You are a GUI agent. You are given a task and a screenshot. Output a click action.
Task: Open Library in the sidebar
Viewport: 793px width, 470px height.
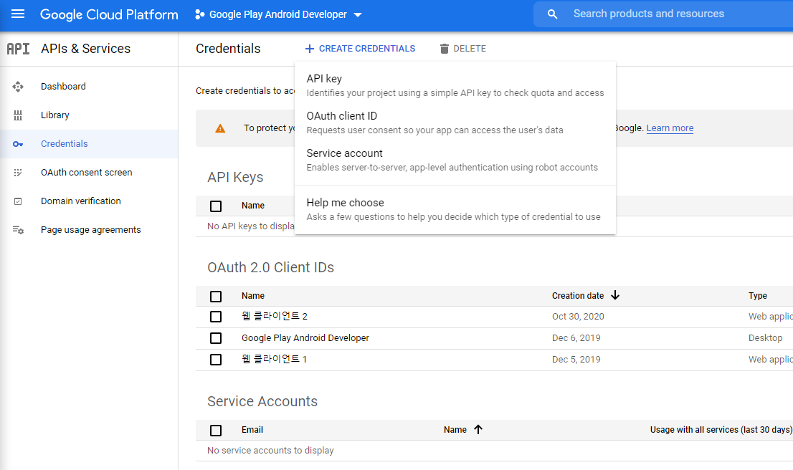55,115
